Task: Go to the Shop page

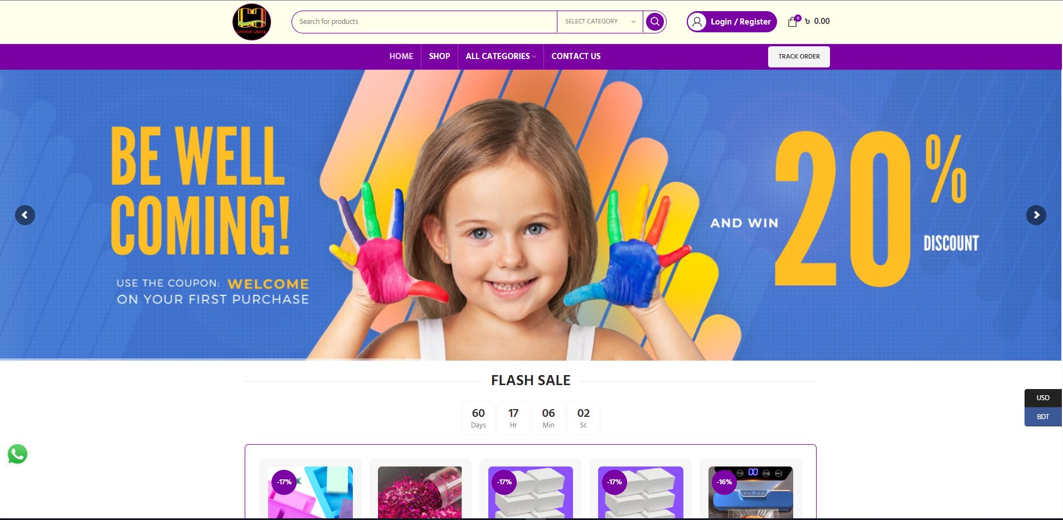Action: coord(439,56)
